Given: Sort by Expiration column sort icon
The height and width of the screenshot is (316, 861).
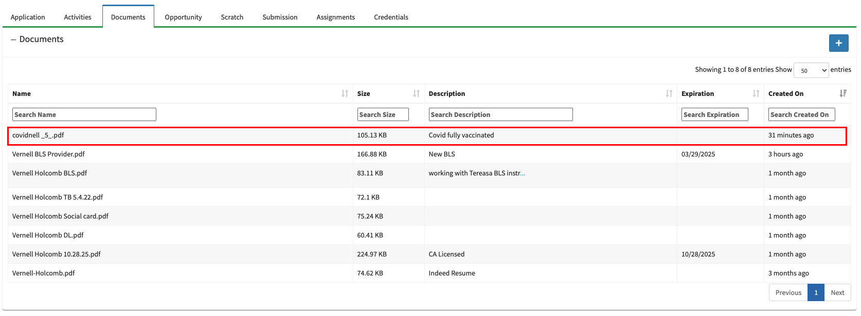Looking at the screenshot, I should pos(756,93).
